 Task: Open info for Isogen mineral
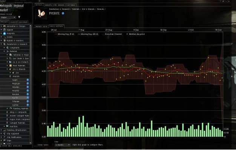pyautogui.click(x=28, y=80)
